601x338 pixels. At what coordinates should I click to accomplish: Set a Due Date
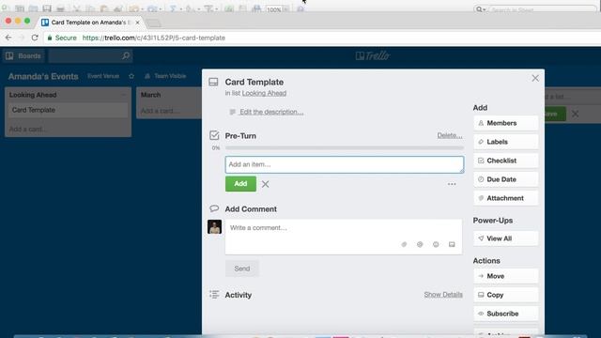(505, 179)
